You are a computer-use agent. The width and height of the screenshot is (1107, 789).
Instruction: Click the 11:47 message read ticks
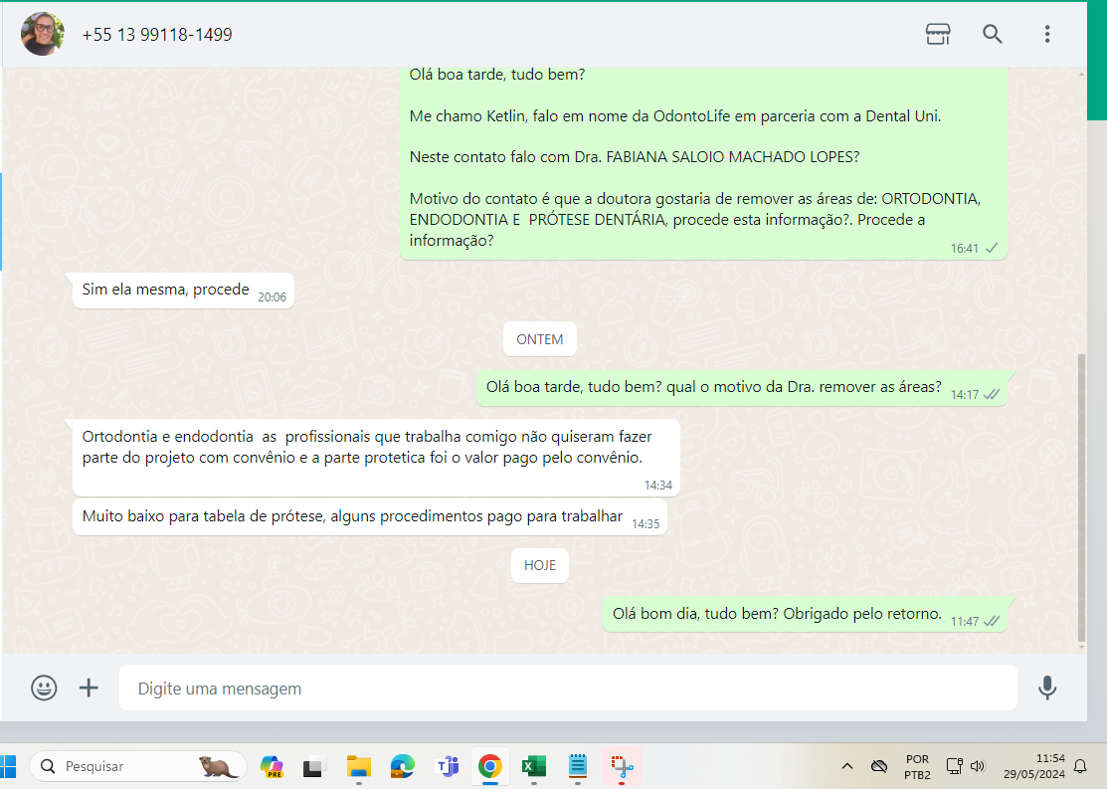992,621
